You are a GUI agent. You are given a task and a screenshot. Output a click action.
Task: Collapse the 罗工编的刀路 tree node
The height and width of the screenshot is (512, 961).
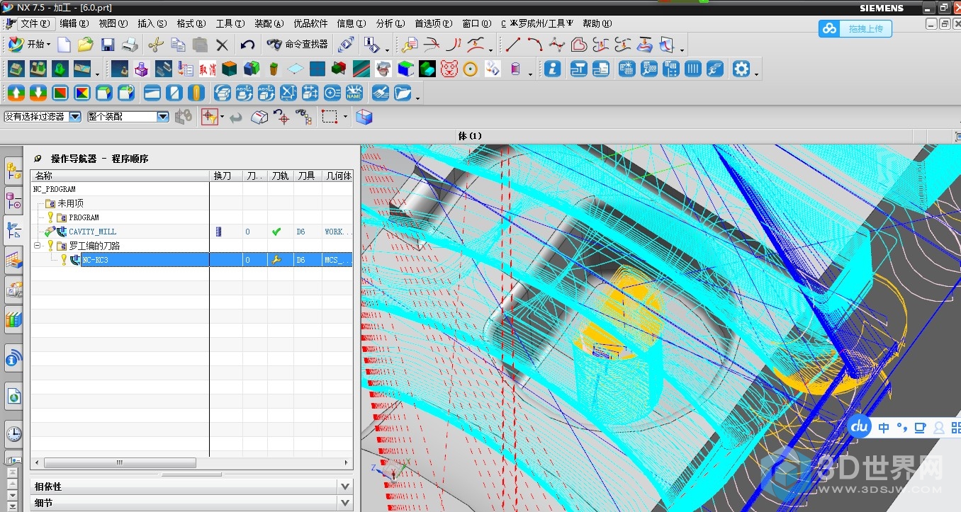(38, 246)
